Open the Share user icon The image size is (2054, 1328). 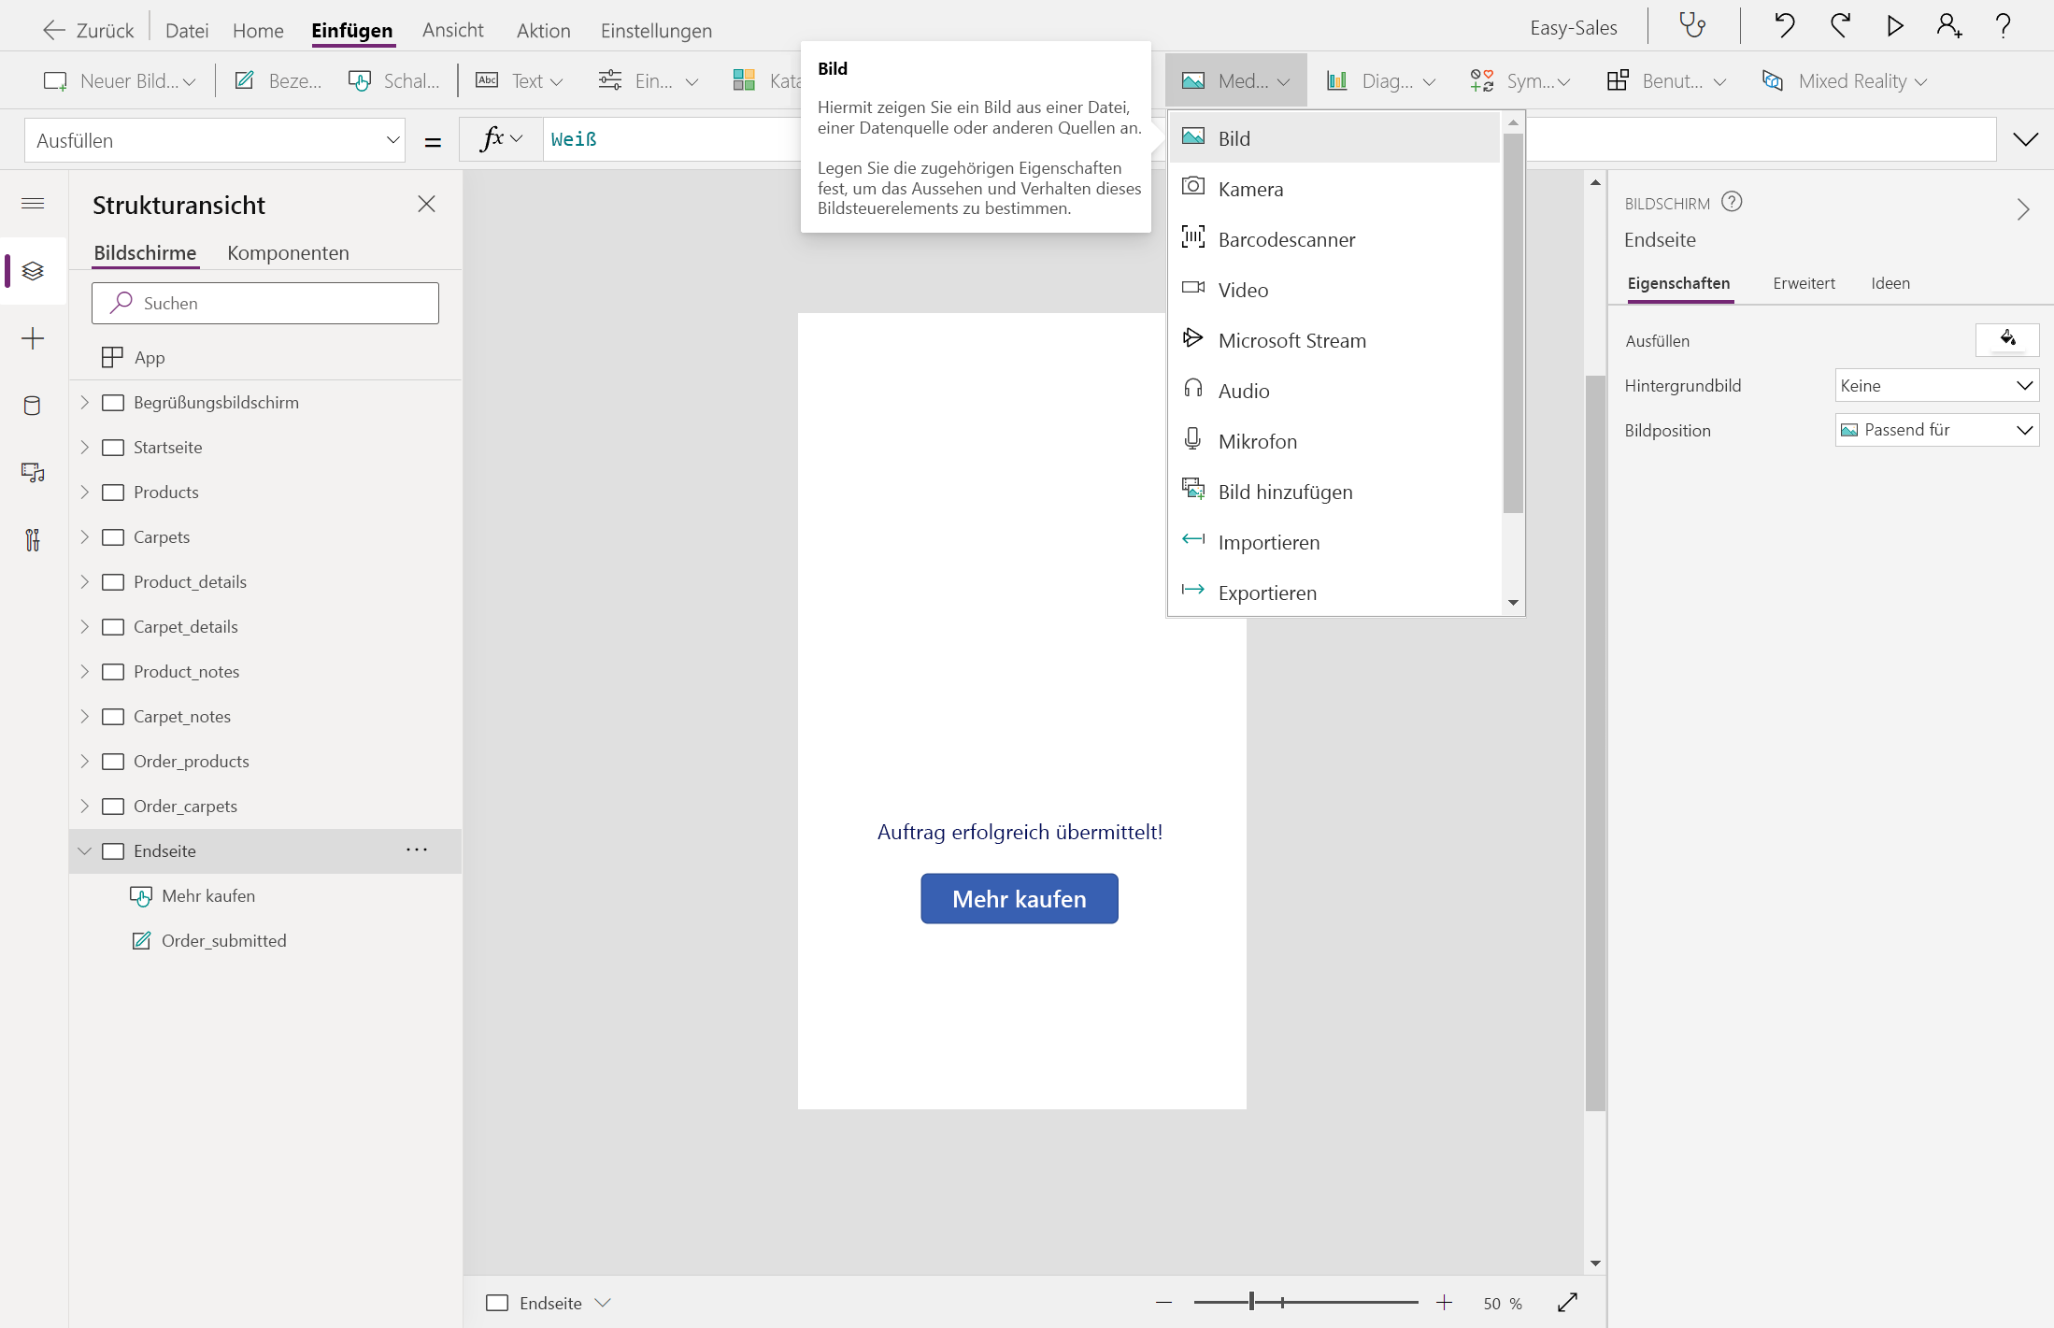[1948, 26]
